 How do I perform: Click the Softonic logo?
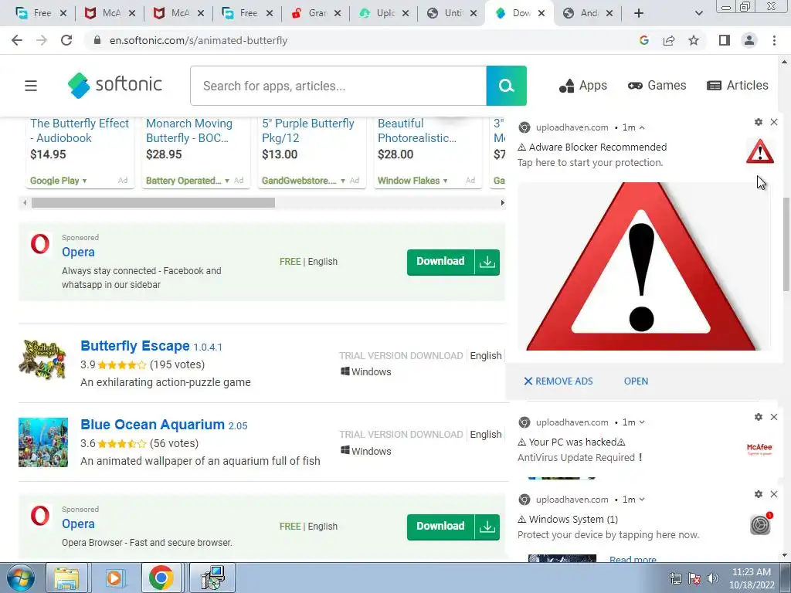[x=115, y=85]
